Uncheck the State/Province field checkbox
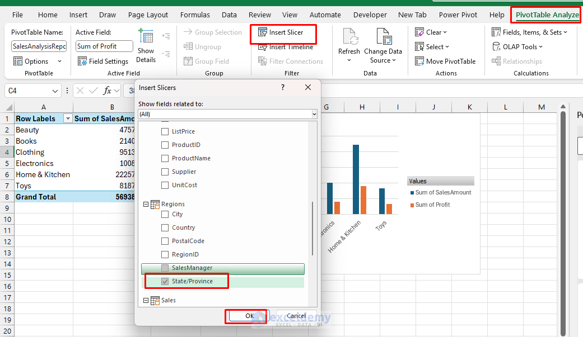 (164, 281)
